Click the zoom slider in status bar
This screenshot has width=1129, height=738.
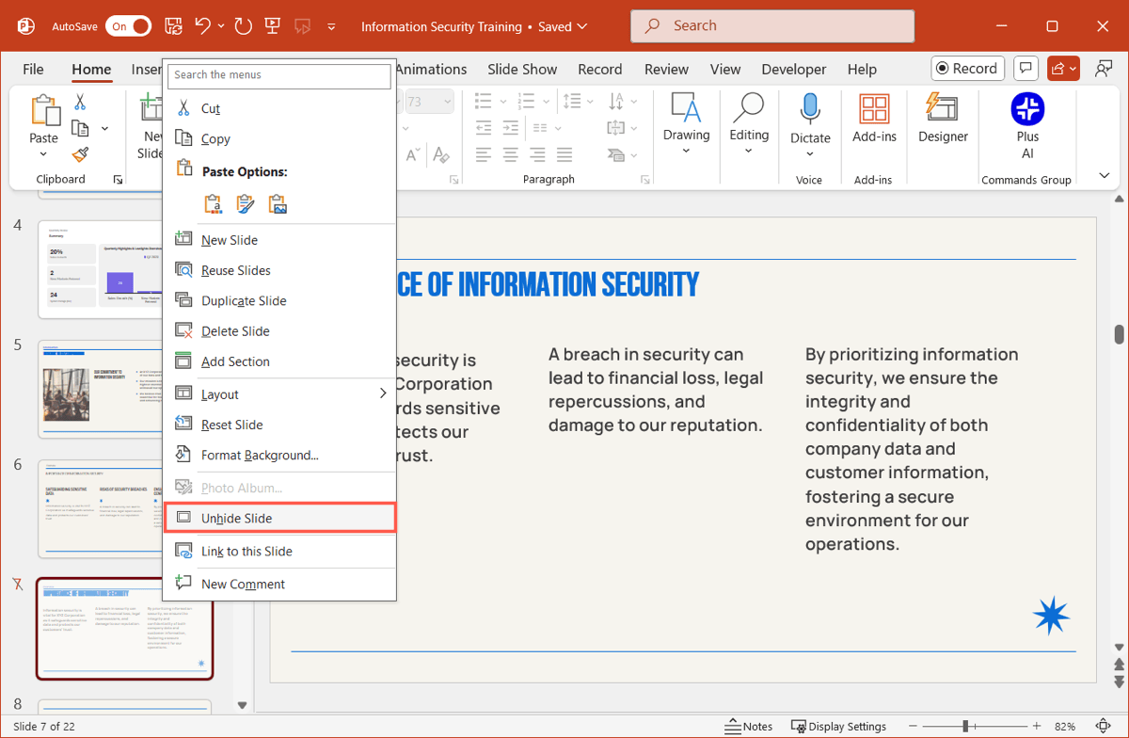point(965,726)
